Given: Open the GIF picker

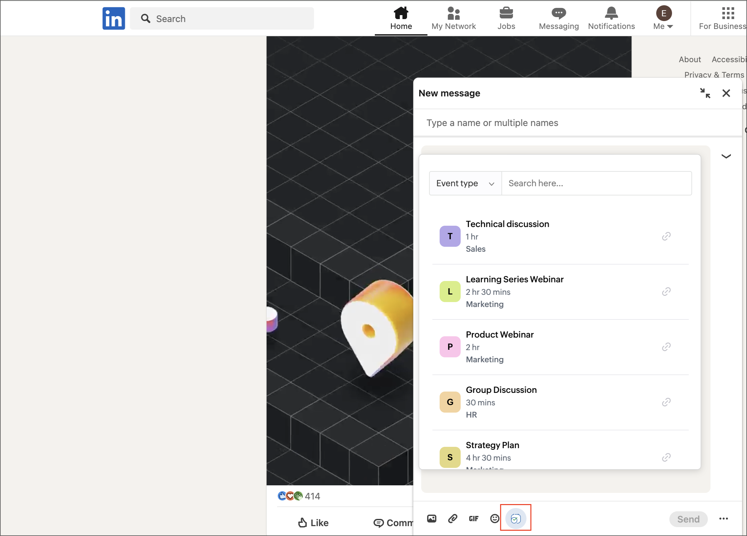Looking at the screenshot, I should tap(473, 519).
